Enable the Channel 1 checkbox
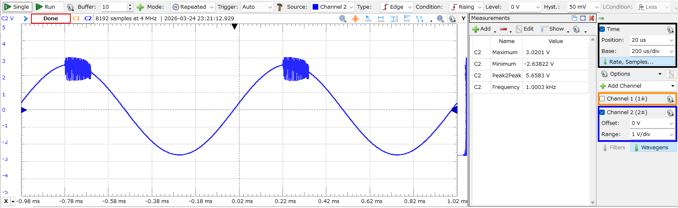The image size is (678, 208). tap(602, 99)
